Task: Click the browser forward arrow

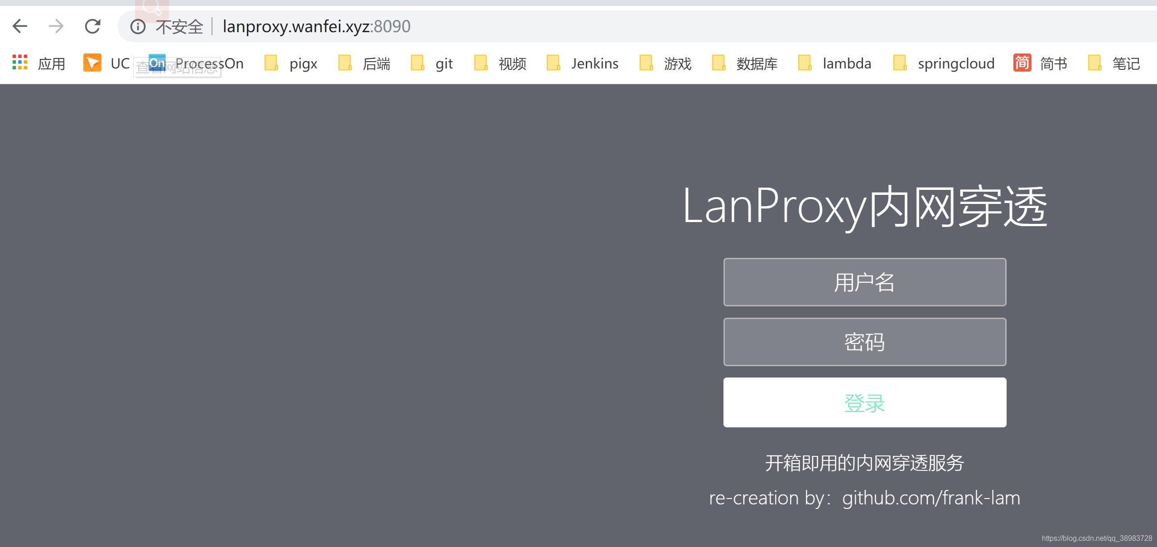Action: click(x=56, y=26)
